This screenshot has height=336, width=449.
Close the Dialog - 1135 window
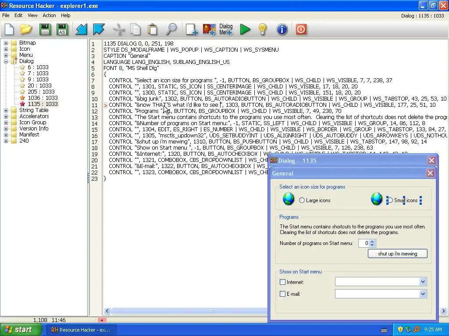pyautogui.click(x=431, y=160)
